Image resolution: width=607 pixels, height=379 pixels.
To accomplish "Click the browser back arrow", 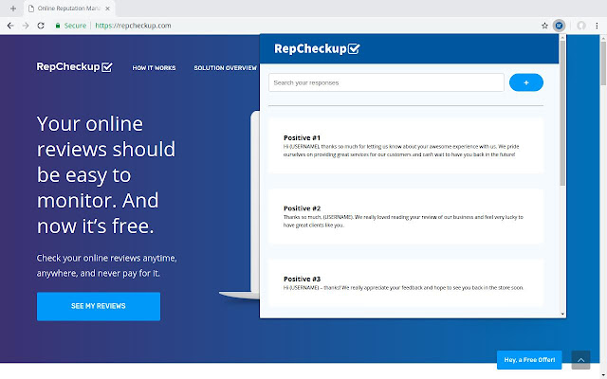I will click(x=10, y=26).
